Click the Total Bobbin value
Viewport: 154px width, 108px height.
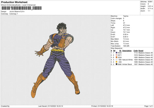[x=127, y=46]
